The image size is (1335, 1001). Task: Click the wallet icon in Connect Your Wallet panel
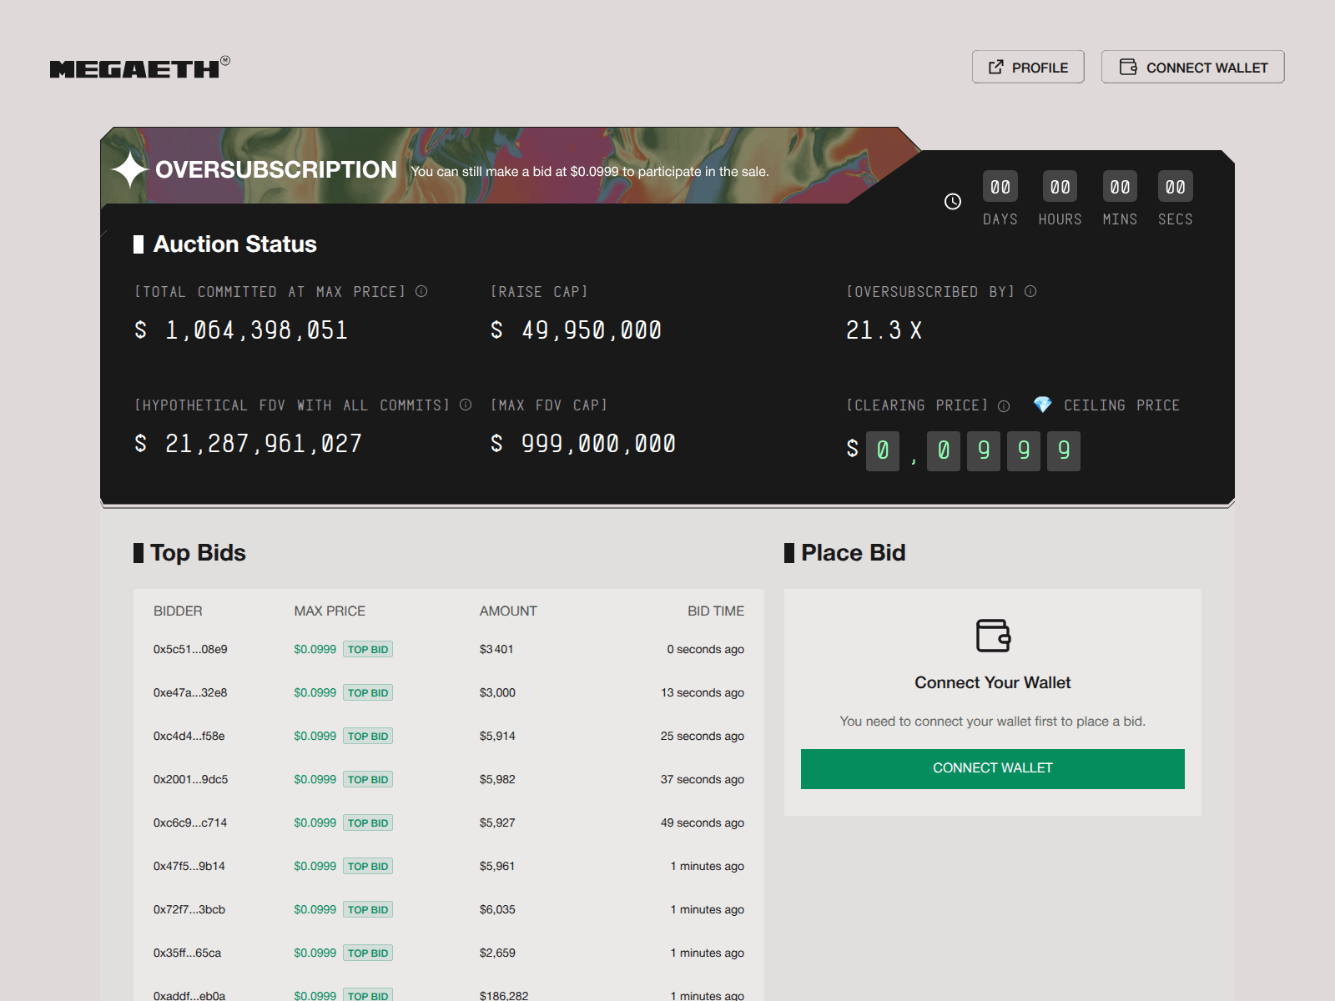(x=993, y=636)
